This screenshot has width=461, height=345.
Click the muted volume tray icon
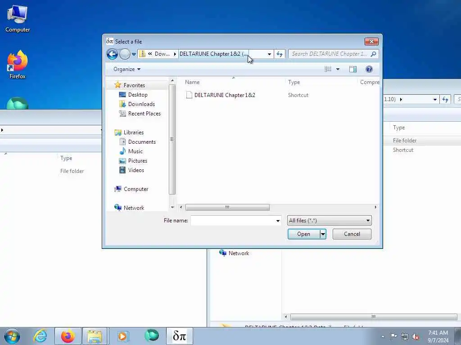point(416,336)
